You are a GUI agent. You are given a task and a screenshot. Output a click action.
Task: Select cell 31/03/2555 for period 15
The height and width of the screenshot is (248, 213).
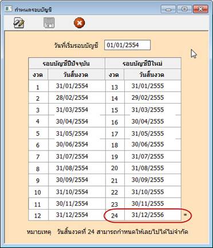(x=152, y=109)
